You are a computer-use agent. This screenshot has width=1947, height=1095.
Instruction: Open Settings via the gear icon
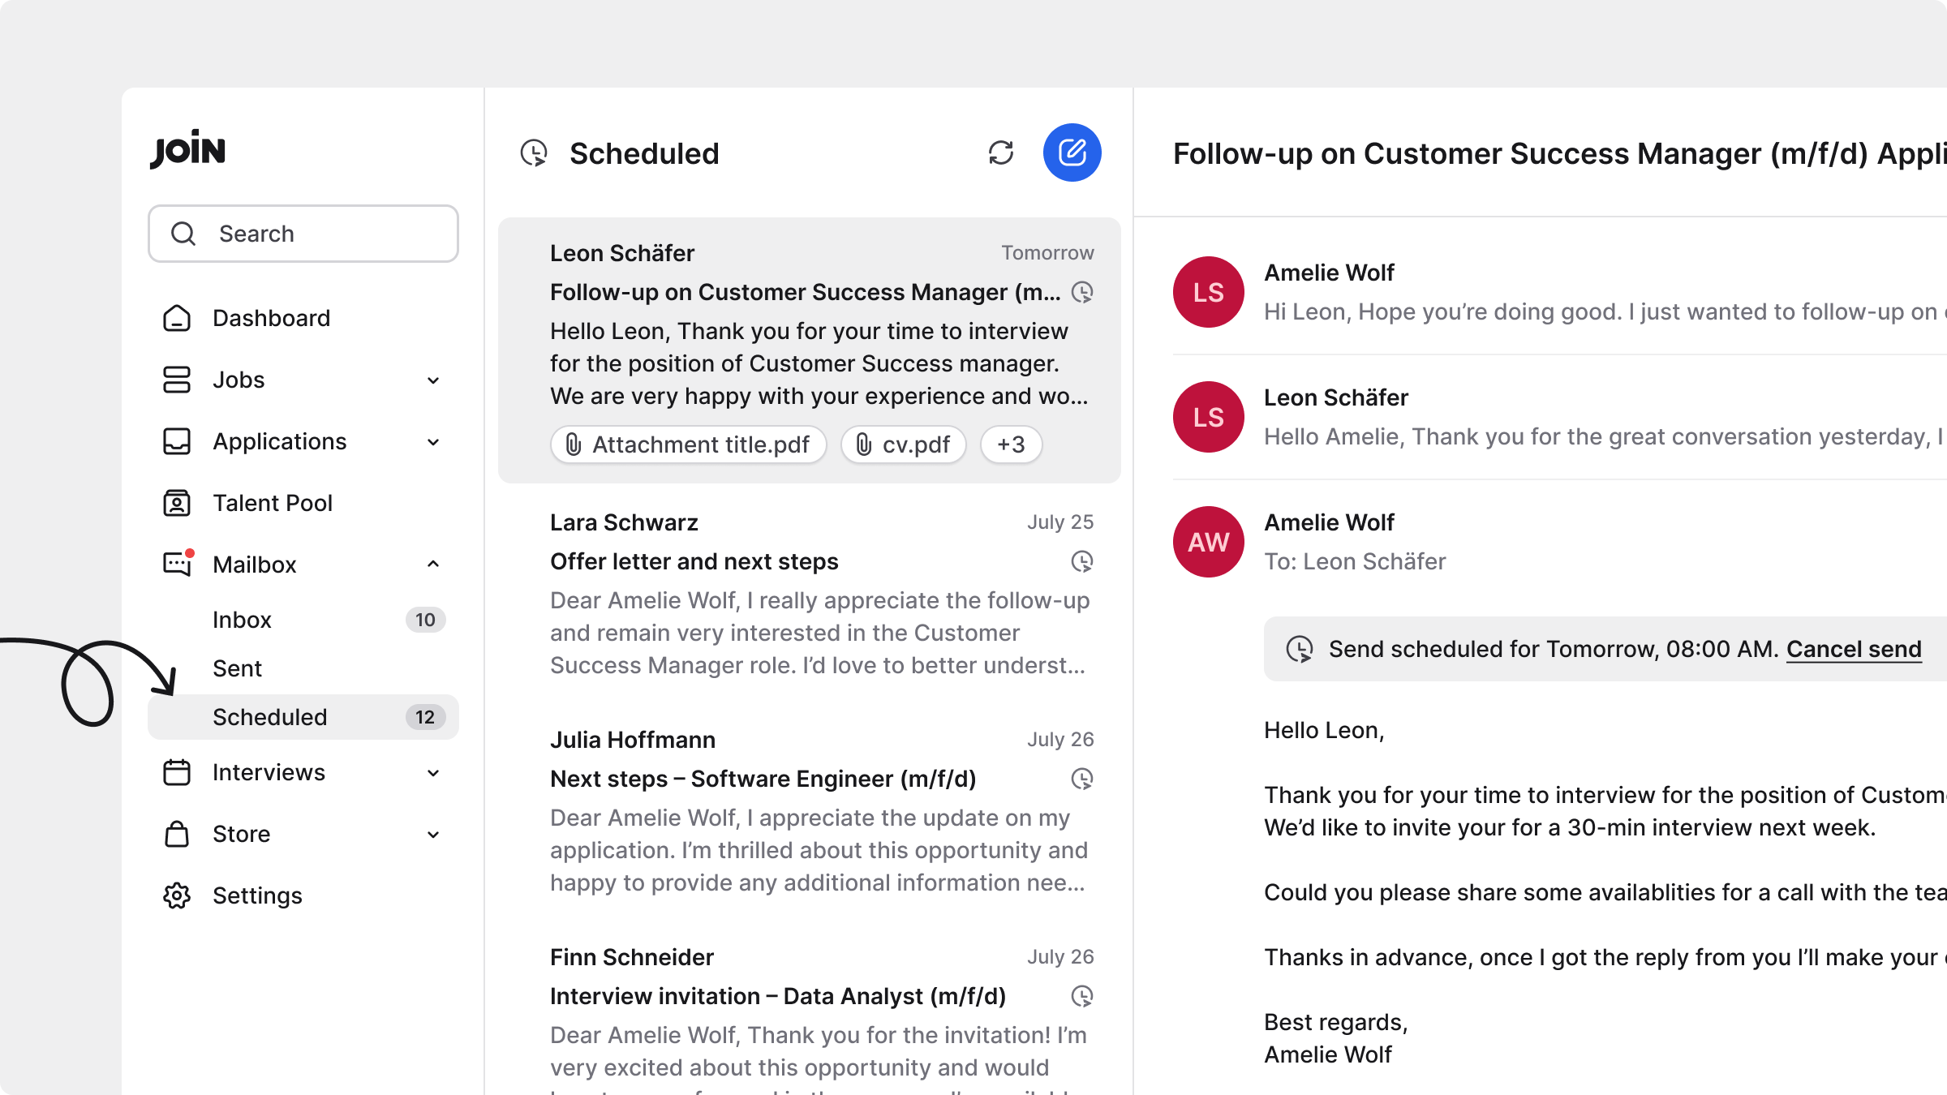tap(177, 895)
